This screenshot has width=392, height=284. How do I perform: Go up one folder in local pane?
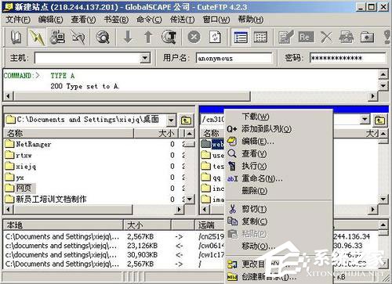point(187,120)
